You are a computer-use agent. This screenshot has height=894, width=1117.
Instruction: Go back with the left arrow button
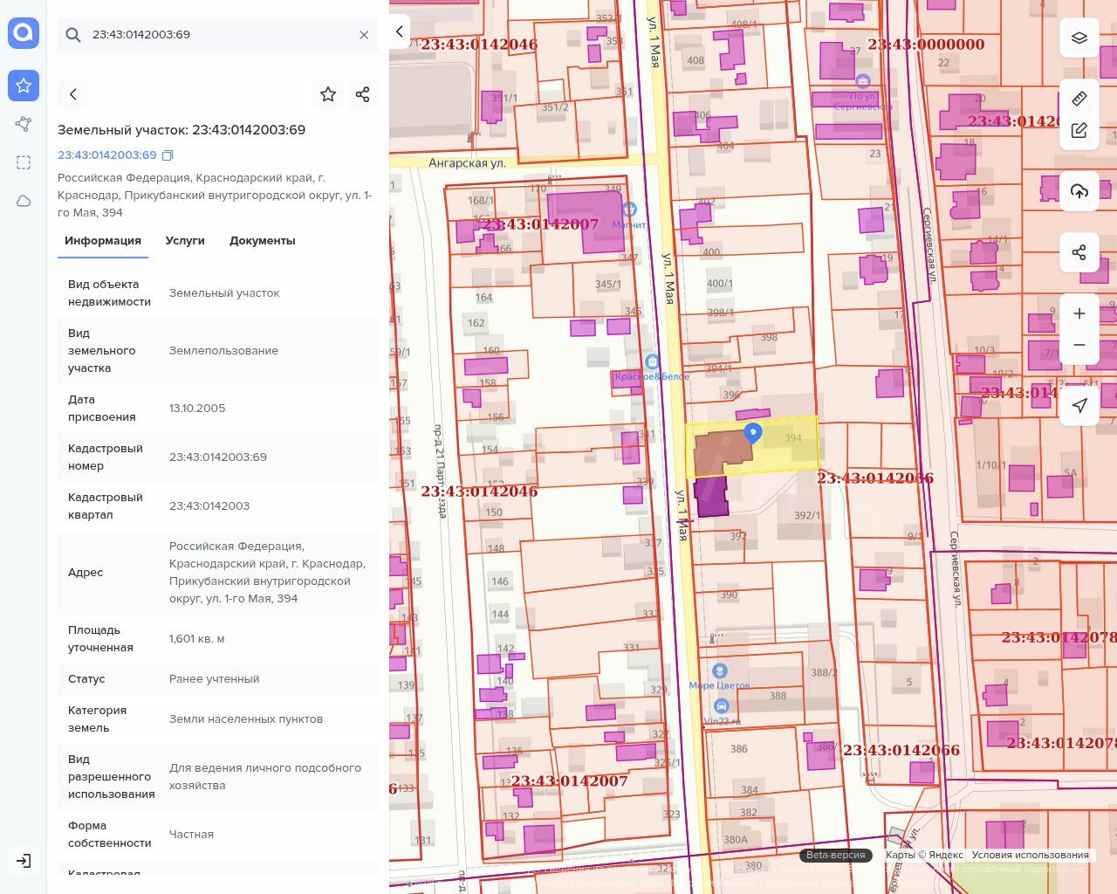pos(73,94)
